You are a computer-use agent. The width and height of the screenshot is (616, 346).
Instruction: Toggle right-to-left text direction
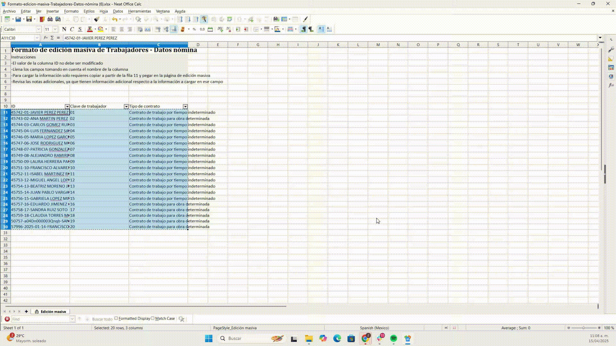[311, 29]
